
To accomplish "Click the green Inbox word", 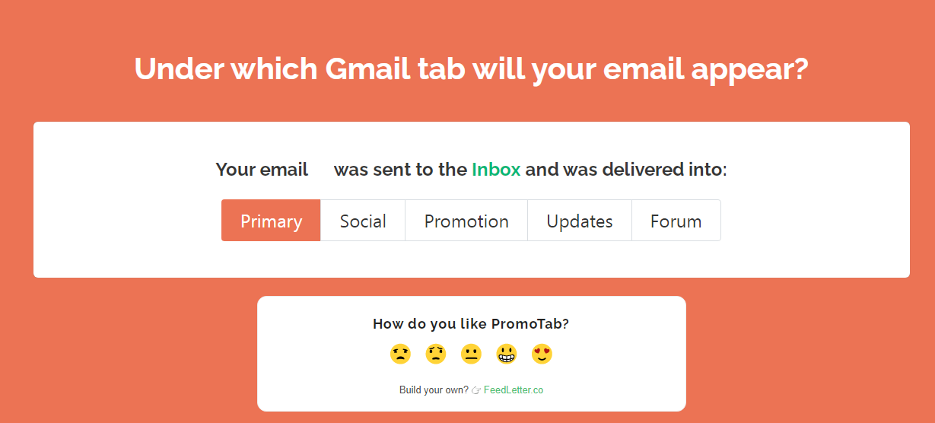I will point(496,169).
